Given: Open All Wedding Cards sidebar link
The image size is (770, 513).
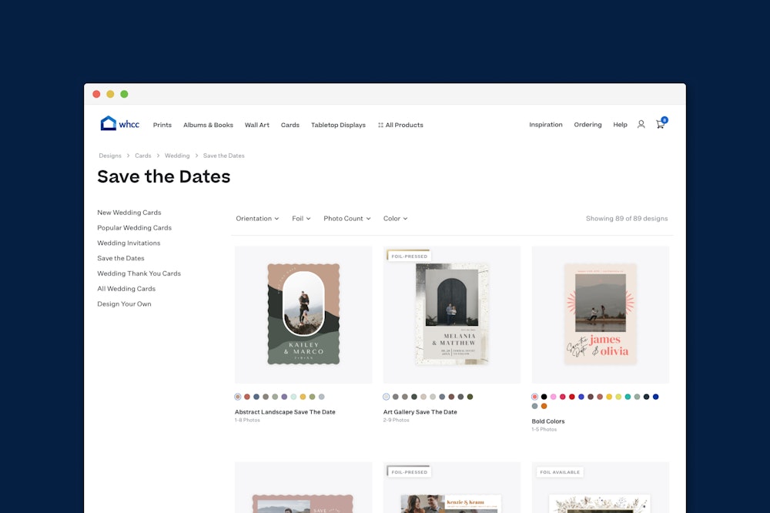Looking at the screenshot, I should coord(126,288).
